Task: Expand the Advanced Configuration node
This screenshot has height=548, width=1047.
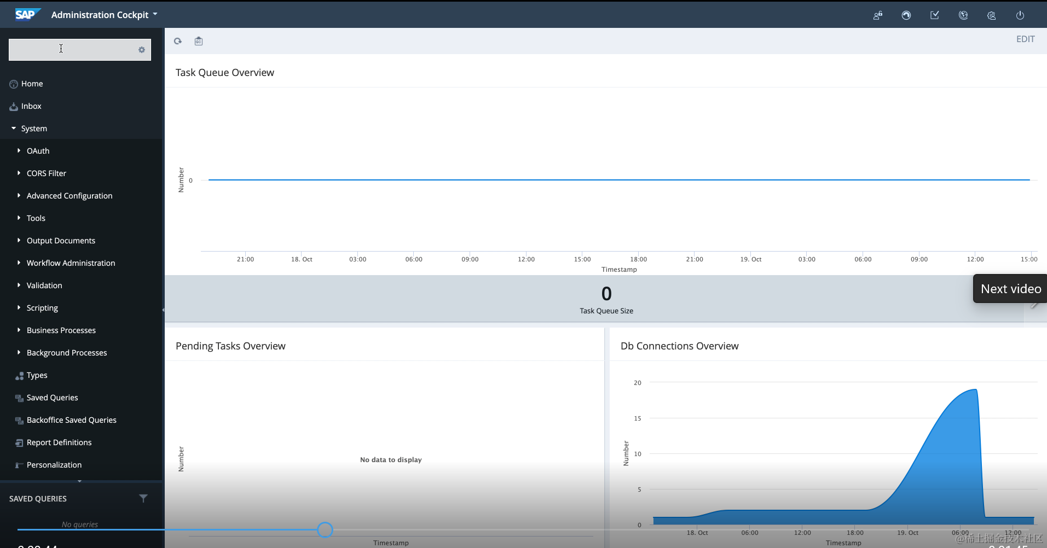Action: pos(19,195)
